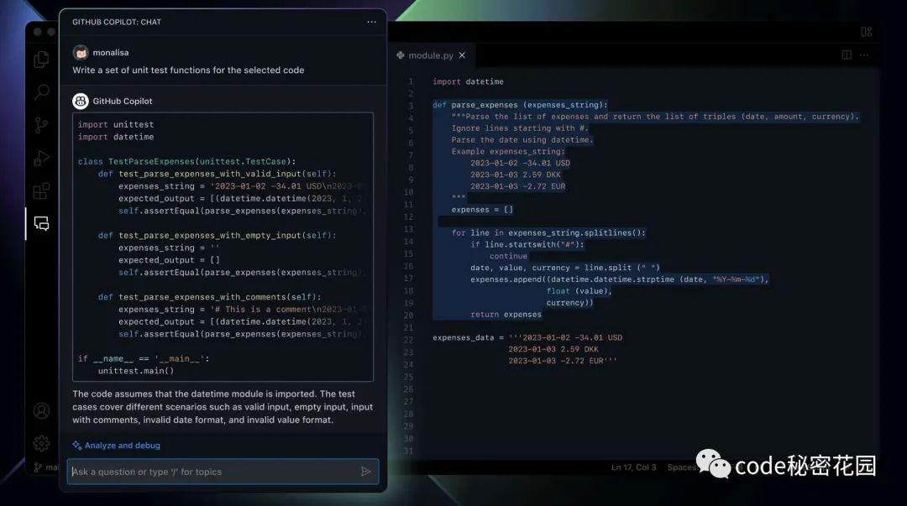907x506 pixels.
Task: Click 'class TestParseExpenses' line in chat code
Action: pyautogui.click(x=186, y=161)
